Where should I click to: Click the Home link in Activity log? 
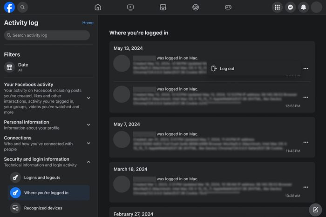point(88,23)
